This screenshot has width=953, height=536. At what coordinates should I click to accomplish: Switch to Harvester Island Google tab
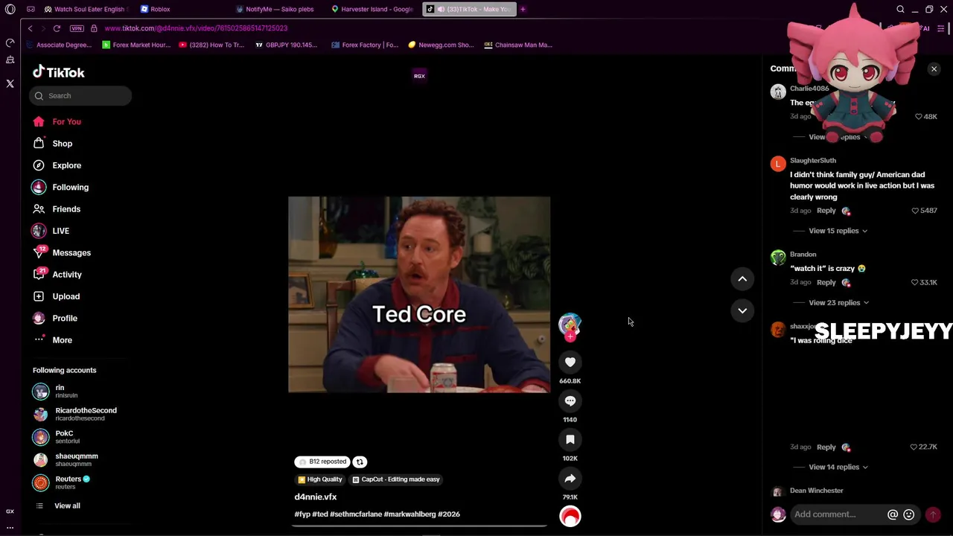pyautogui.click(x=372, y=9)
